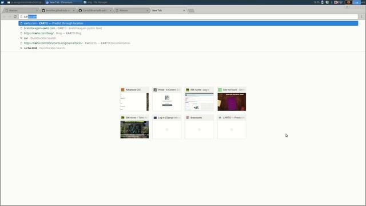Open the CARTO Predict thumbnail

coord(232,127)
